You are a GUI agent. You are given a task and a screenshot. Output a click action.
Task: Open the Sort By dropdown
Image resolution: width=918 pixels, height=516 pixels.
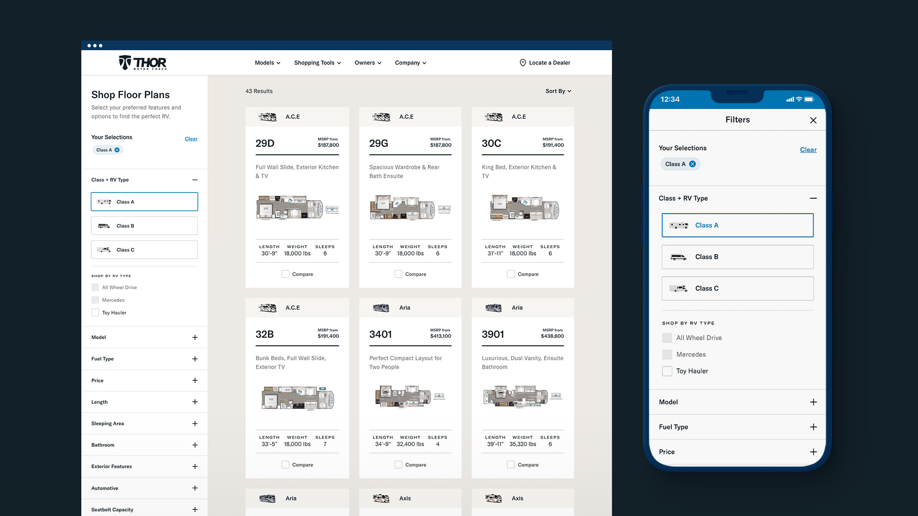558,91
